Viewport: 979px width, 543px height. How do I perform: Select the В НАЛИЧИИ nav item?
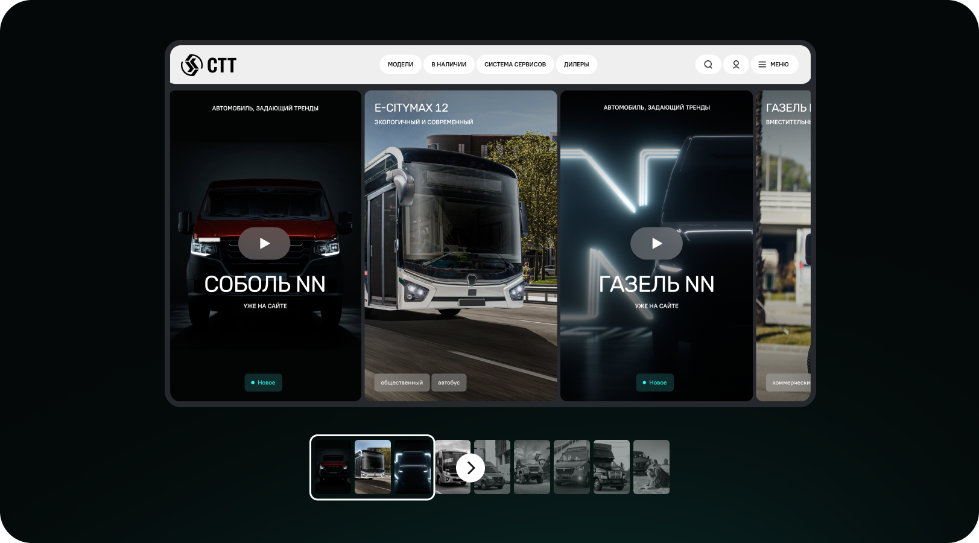coord(449,65)
